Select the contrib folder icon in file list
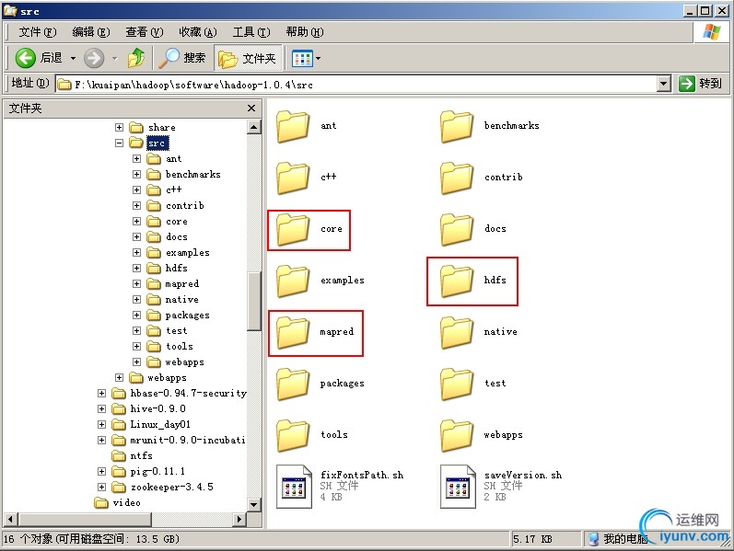 point(457,178)
